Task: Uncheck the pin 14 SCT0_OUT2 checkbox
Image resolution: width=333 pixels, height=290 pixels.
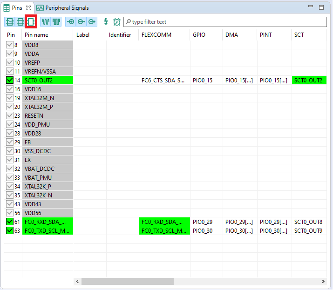Action: click(10, 80)
